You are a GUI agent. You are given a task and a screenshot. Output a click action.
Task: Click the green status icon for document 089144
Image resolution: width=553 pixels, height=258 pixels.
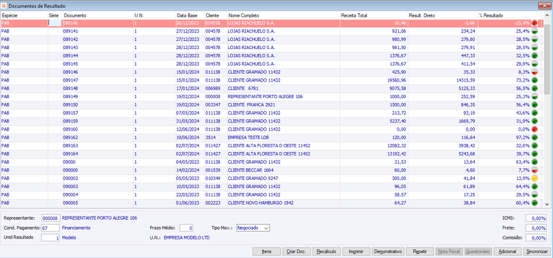[534, 56]
